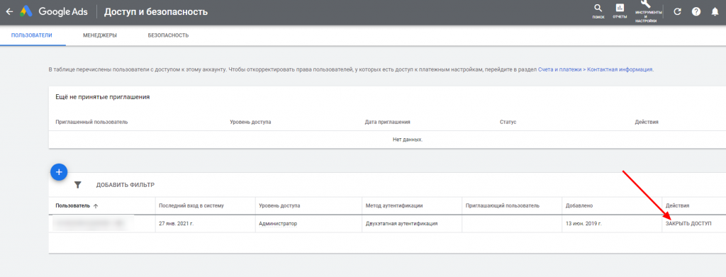Open tools and settings wrench icon
This screenshot has width=726, height=277.
click(x=645, y=4)
